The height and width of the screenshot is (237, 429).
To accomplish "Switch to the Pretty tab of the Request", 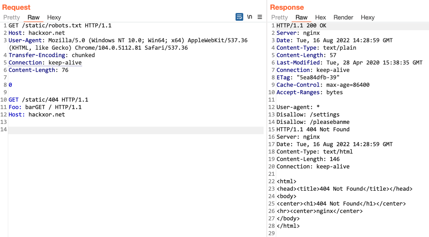I will click(x=11, y=17).
